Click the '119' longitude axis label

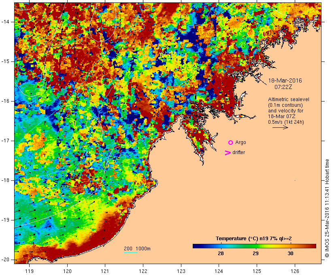[x=29, y=271]
